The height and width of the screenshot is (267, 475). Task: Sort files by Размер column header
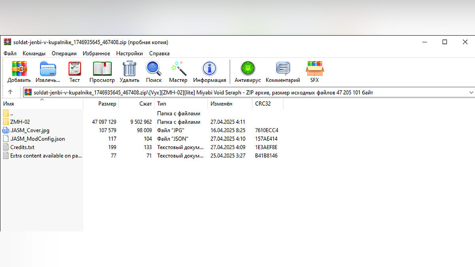(107, 104)
